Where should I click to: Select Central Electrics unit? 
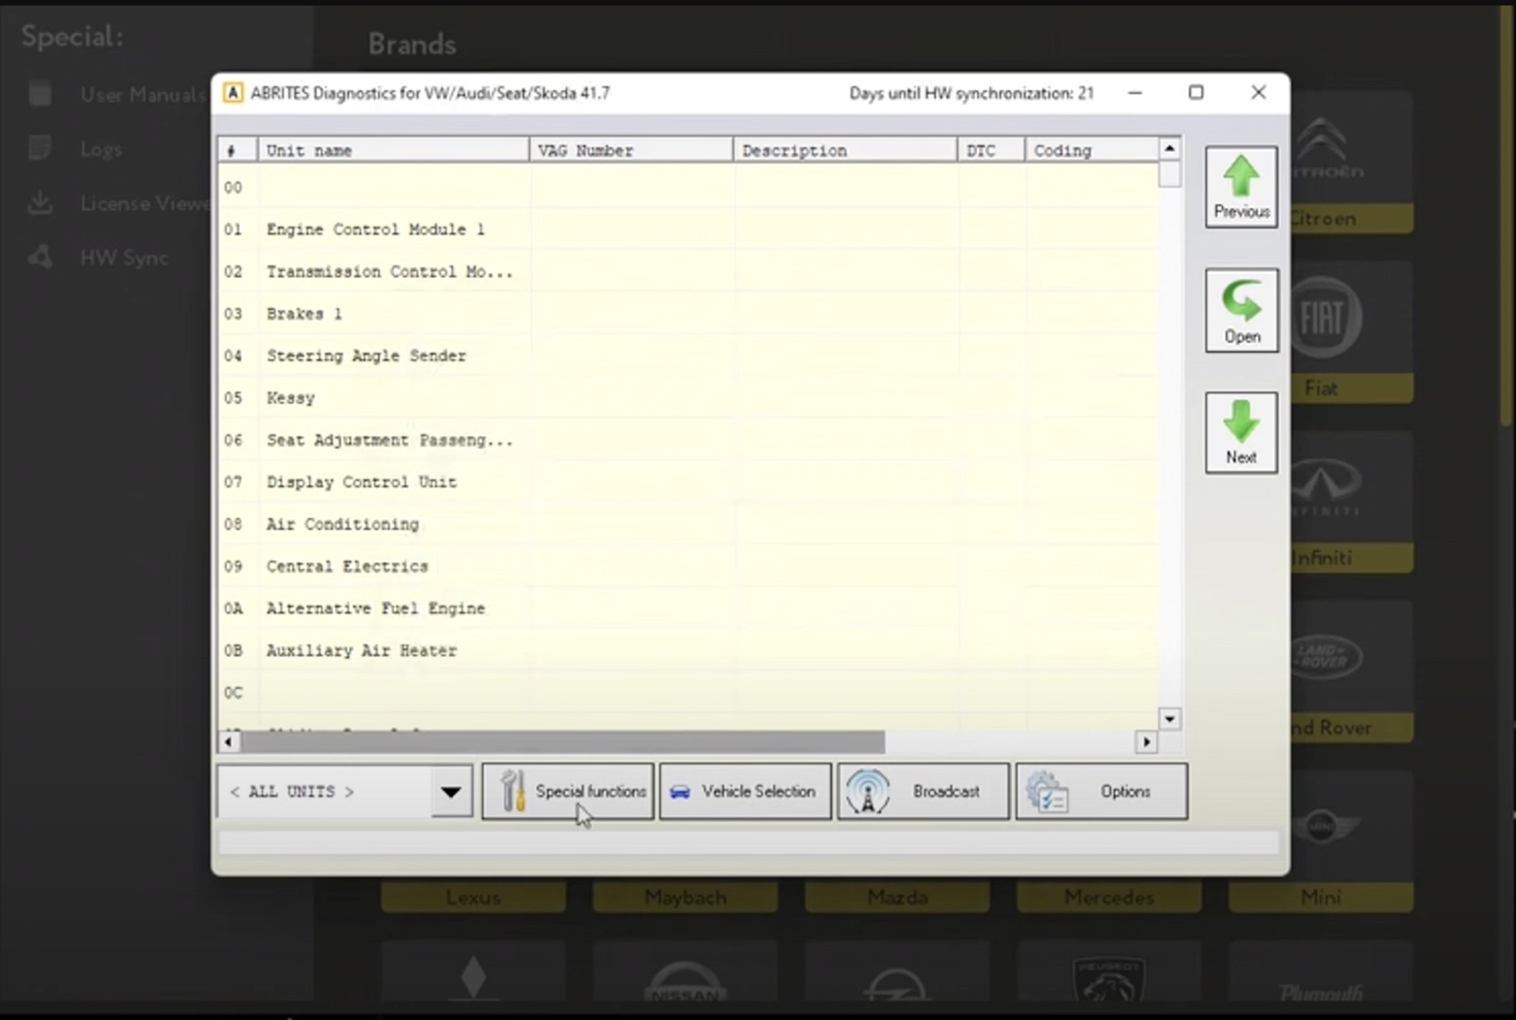pyautogui.click(x=688, y=566)
